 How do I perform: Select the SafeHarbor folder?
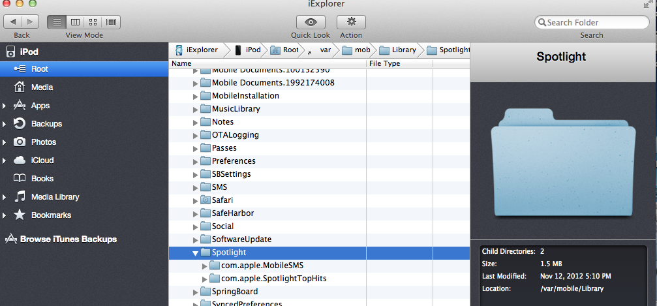point(319,213)
